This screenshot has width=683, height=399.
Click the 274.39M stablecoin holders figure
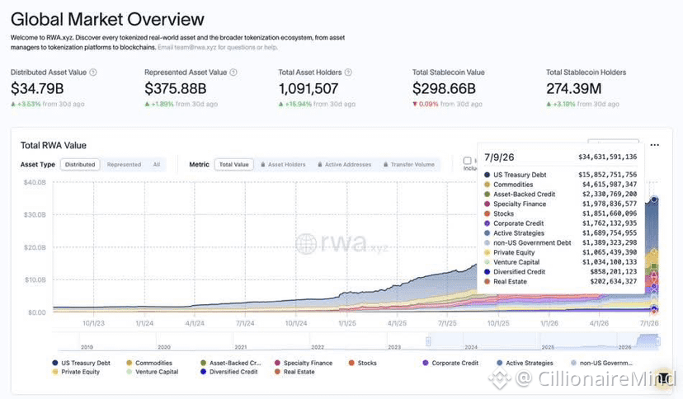(573, 89)
